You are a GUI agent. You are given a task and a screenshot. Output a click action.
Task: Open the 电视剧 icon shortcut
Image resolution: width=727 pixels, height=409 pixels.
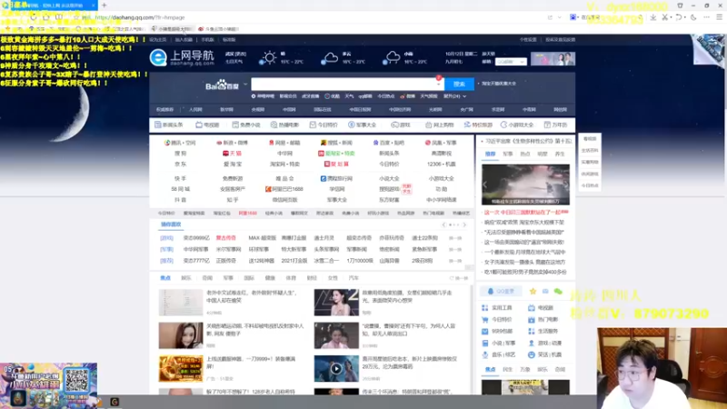[x=207, y=125]
